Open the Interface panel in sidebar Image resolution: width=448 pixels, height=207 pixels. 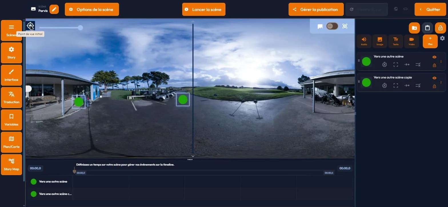(11, 75)
